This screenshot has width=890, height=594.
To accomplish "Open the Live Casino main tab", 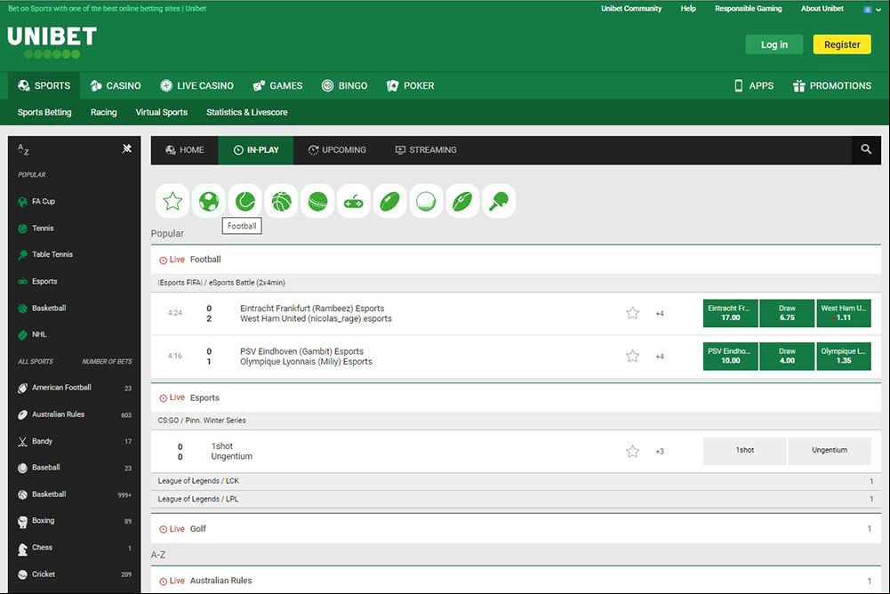I will (197, 85).
